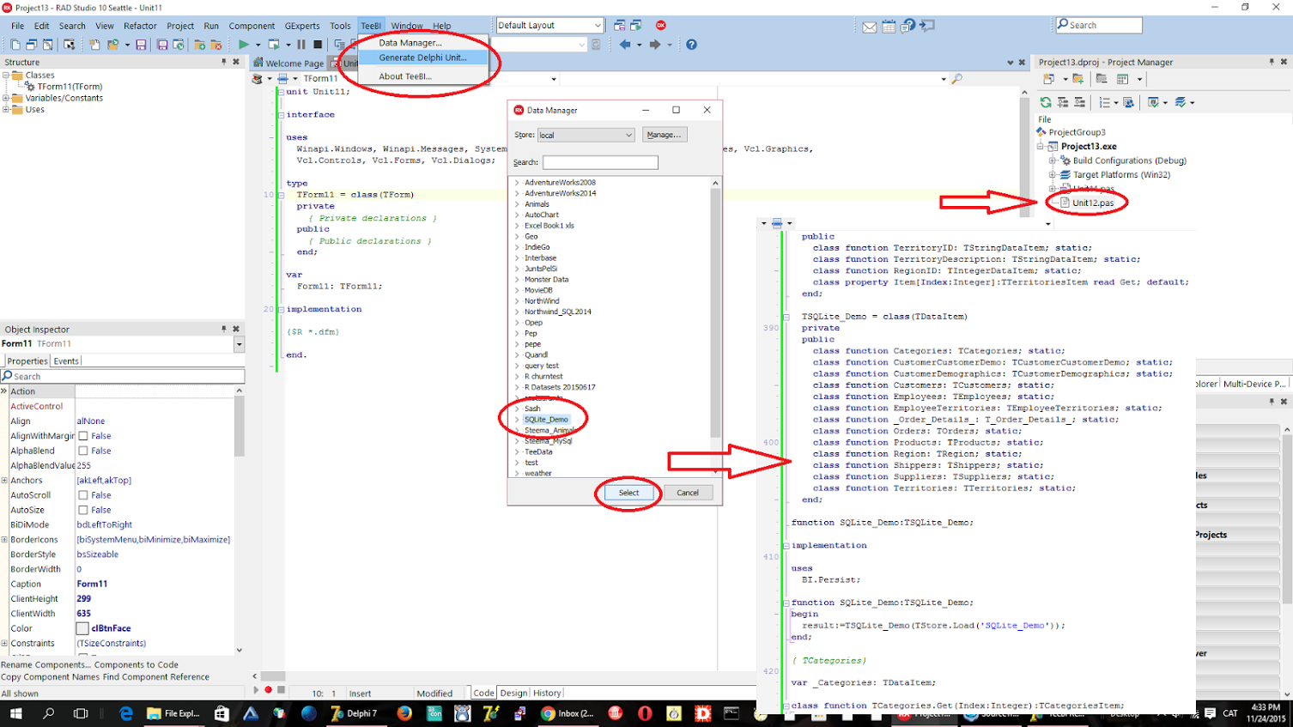Viewport: 1293px width, 727px height.
Task: Switch to the Design tab below editor
Action: point(513,694)
